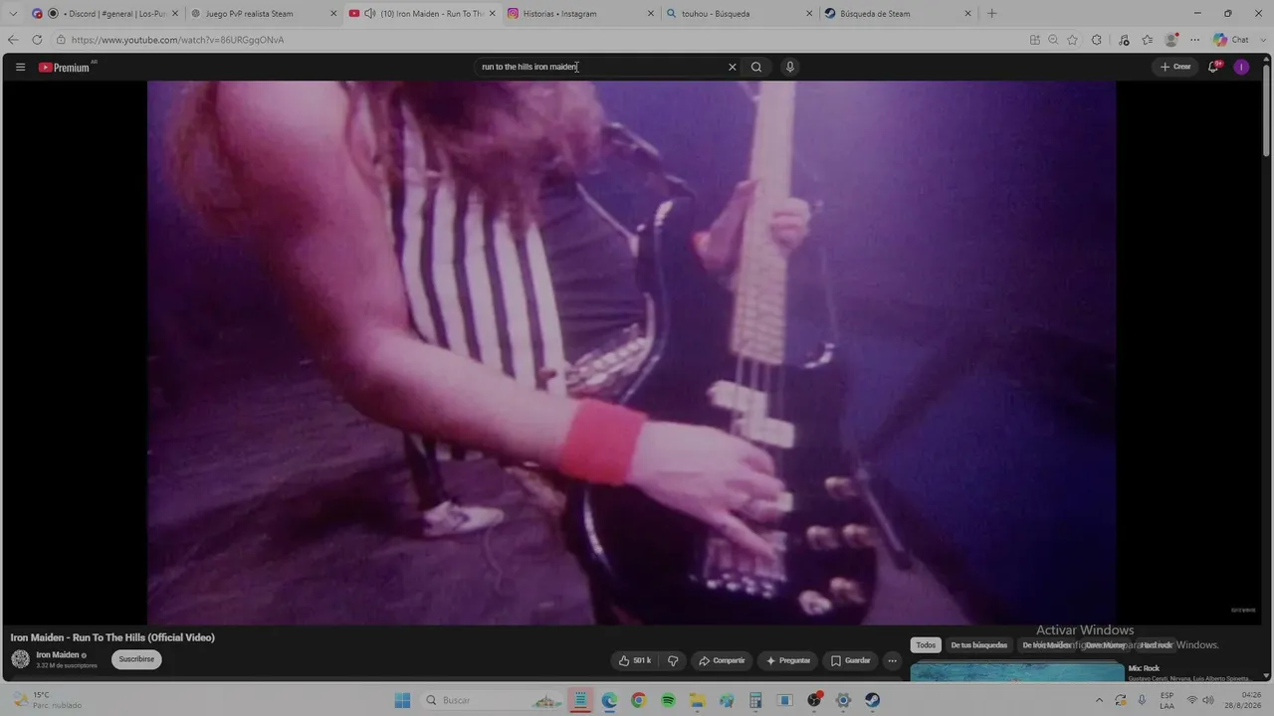Like the video showing 501 k
Screen dimensions: 1274x716
(x=634, y=660)
